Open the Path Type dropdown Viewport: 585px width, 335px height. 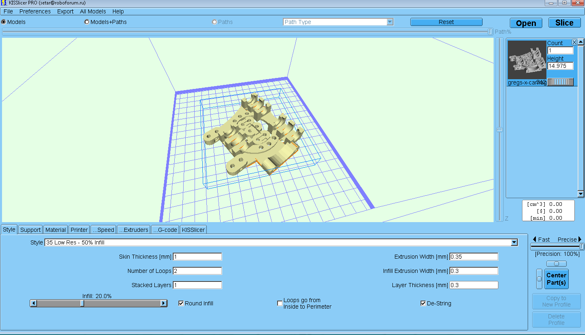click(x=390, y=22)
